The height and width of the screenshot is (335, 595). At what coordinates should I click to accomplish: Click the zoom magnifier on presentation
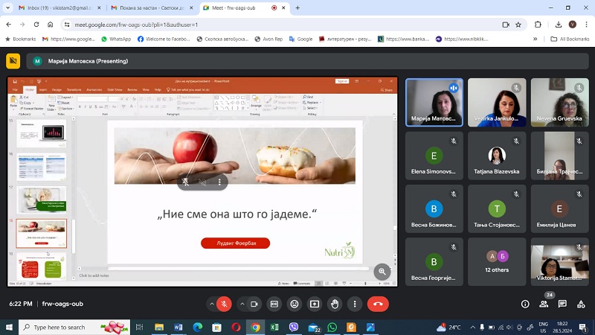pos(382,272)
